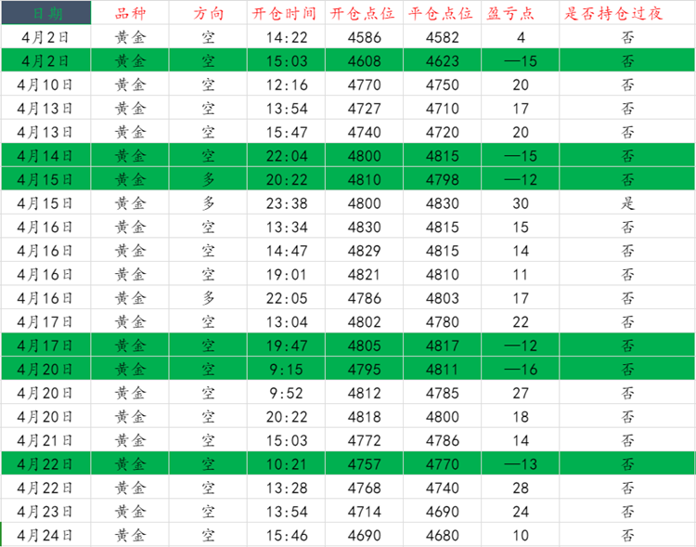The height and width of the screenshot is (547, 696).
Task: Click the close price cell 4817
Action: click(x=443, y=345)
